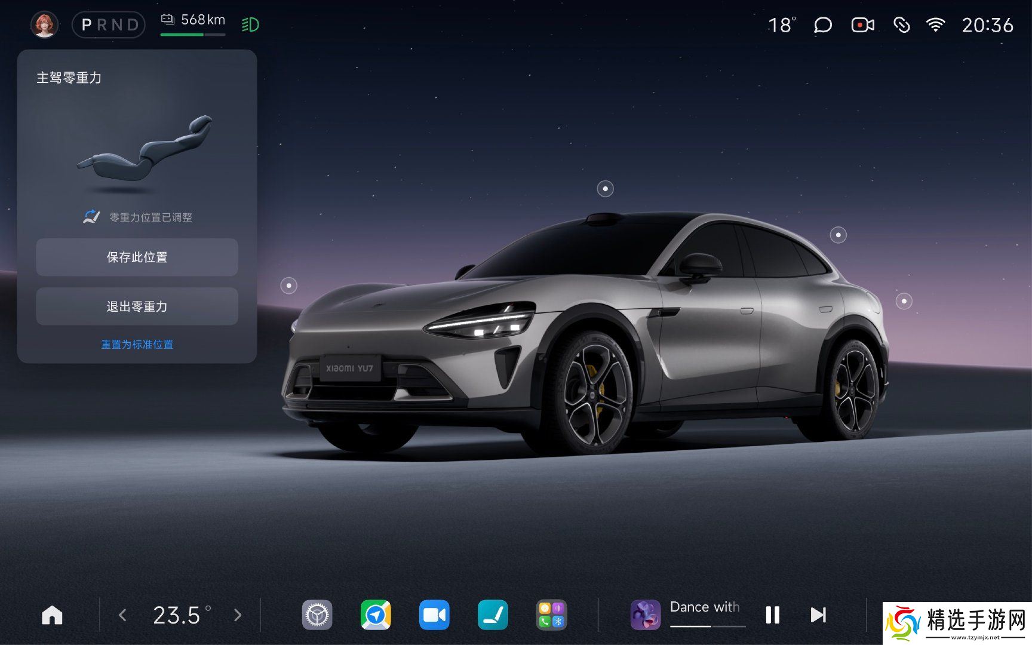
Task: Tap the home icon
Action: [52, 615]
